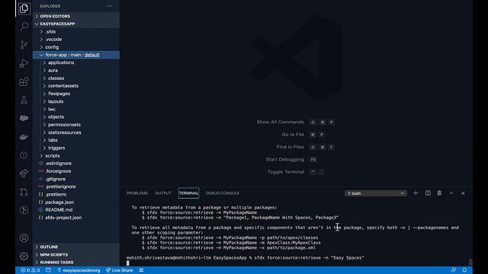The width and height of the screenshot is (488, 274).
Task: Expand the tabs folder
Action: tap(76, 140)
